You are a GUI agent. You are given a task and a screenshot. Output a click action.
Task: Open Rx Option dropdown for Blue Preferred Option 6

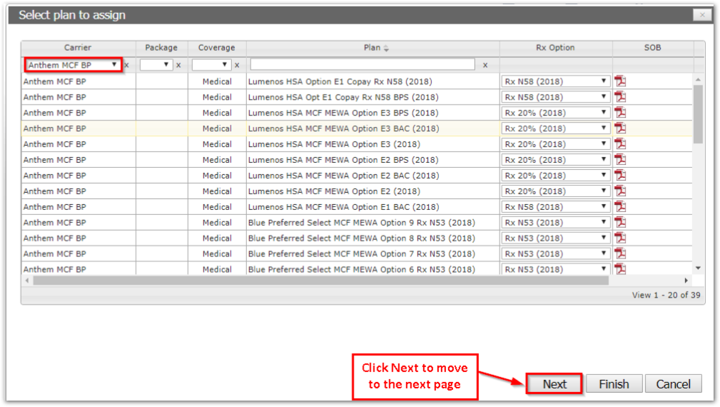556,269
